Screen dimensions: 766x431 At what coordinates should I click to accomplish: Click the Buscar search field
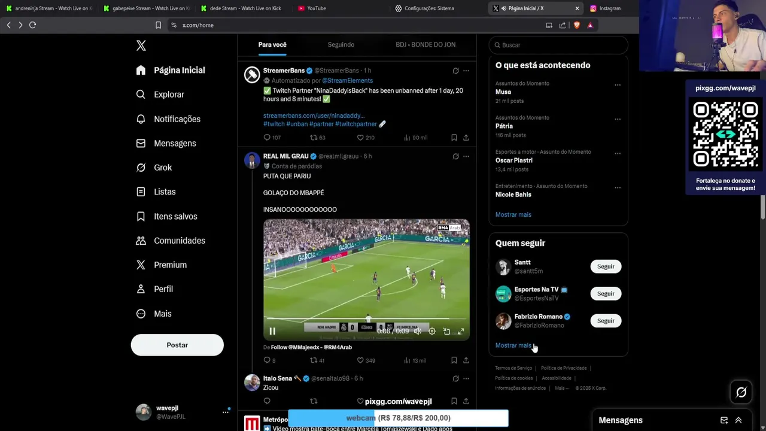pos(558,45)
